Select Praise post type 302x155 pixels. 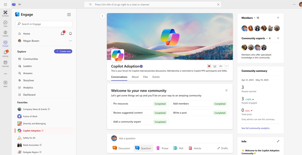162,148
